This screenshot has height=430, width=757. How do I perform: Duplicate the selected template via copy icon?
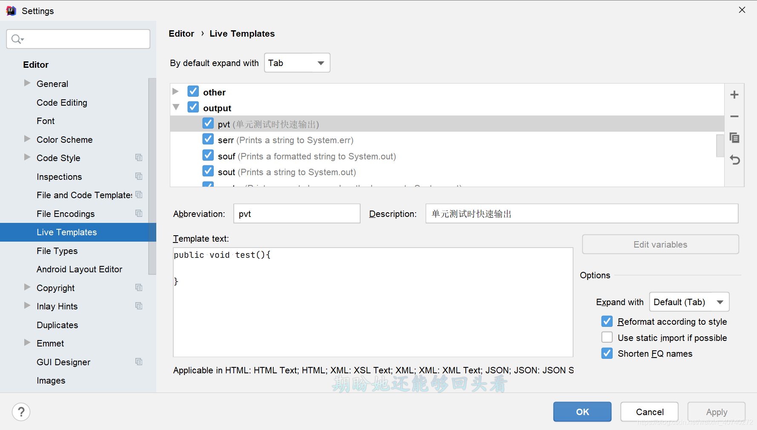tap(734, 138)
